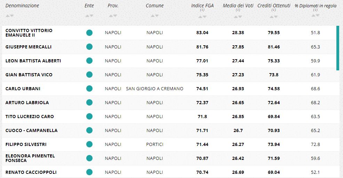Click the teal Ente dot for Convitto Vittorio Emanuele II
This screenshot has height=178, width=343.
pos(89,33)
